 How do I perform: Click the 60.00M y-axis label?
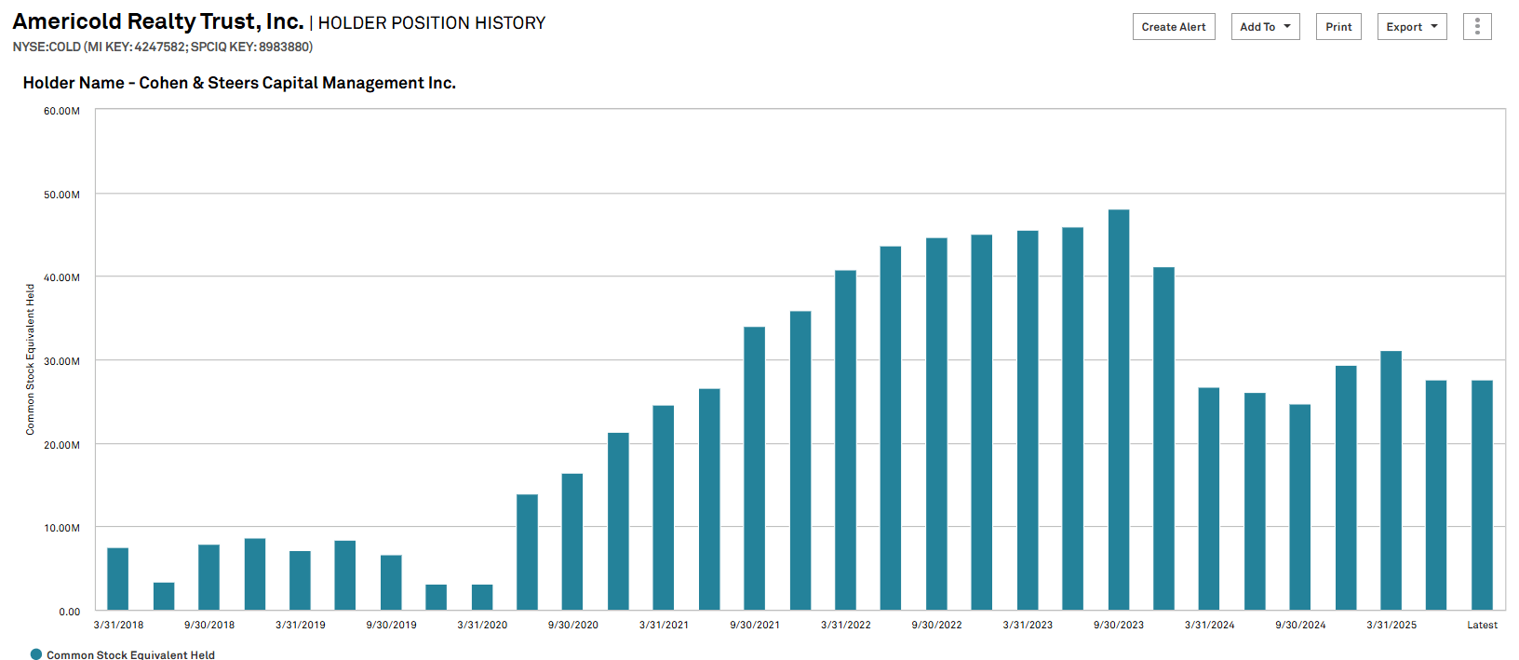pyautogui.click(x=61, y=111)
